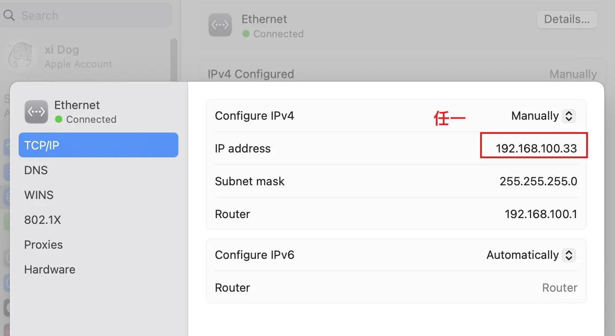This screenshot has width=615, height=336.
Task: Click the Ethernet icon in the background header
Action: click(x=220, y=25)
